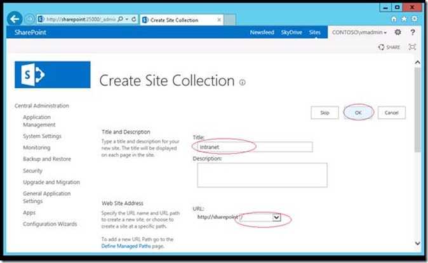Open Configuration Wizards in sidebar
The width and height of the screenshot is (428, 263).
click(50, 224)
